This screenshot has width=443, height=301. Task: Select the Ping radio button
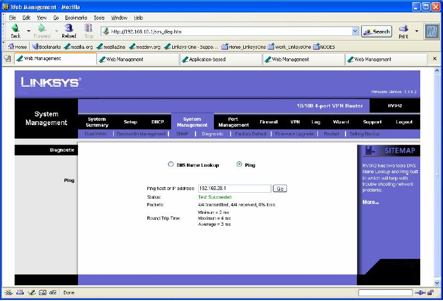tap(239, 164)
